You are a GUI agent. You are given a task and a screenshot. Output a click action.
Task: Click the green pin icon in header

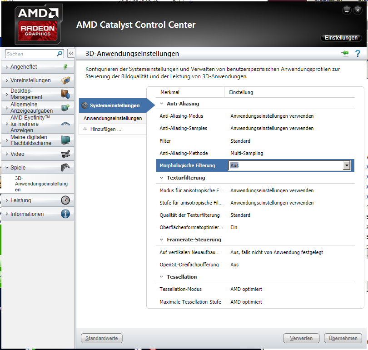(x=345, y=53)
